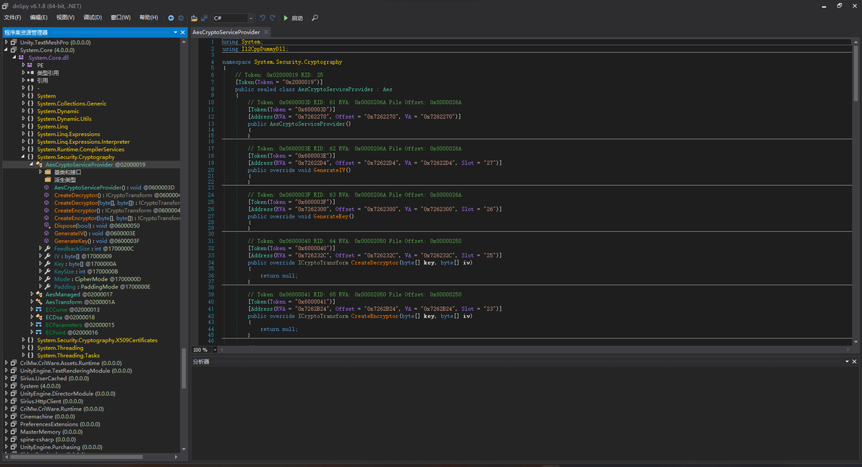Click the navigate forward arrow icon
The image size is (862, 467).
click(181, 18)
